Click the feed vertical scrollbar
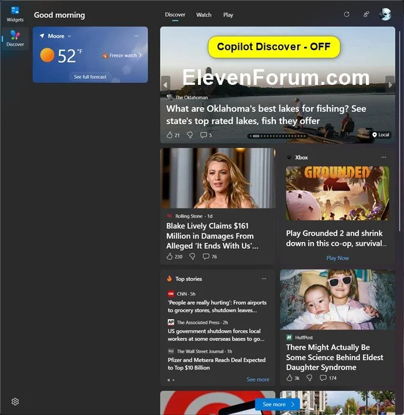 coord(400,130)
